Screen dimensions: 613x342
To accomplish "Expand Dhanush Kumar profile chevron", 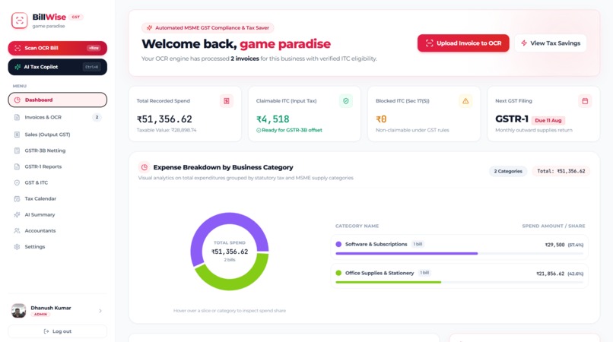I will pyautogui.click(x=100, y=311).
